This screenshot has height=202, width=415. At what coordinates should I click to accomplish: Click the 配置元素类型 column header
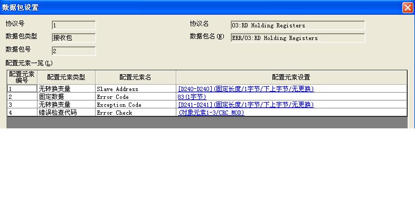pos(66,77)
